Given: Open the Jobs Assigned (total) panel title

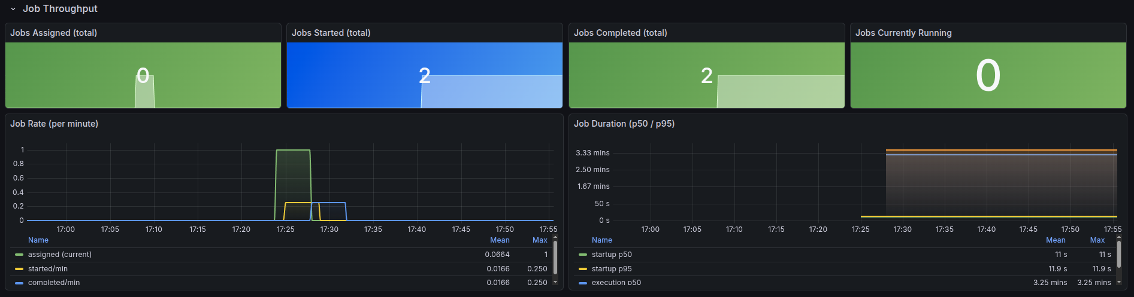Looking at the screenshot, I should 53,33.
